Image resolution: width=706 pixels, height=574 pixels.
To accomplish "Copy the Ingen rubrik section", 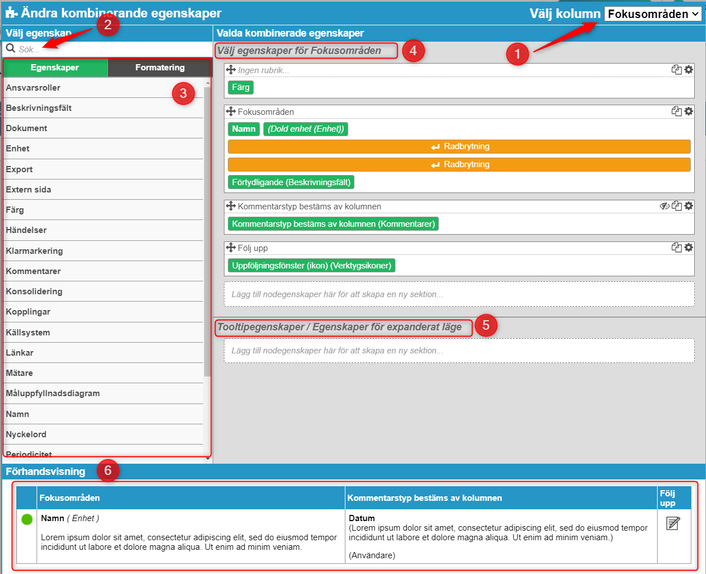I will tap(677, 70).
